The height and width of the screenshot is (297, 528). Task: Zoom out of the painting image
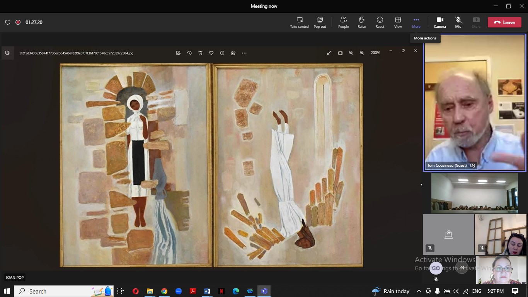(351, 53)
